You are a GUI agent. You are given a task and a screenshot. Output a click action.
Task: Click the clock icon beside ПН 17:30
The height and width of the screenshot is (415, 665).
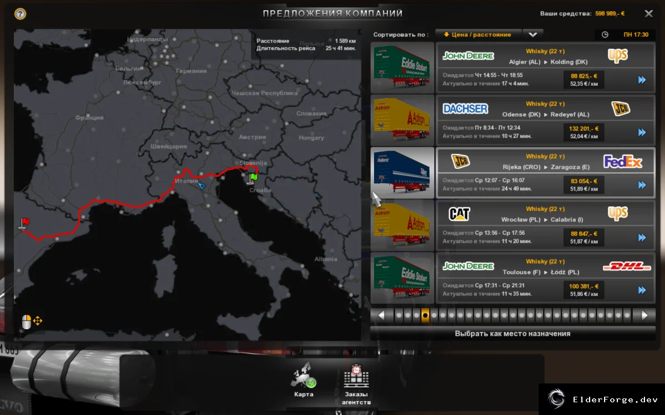coord(605,34)
